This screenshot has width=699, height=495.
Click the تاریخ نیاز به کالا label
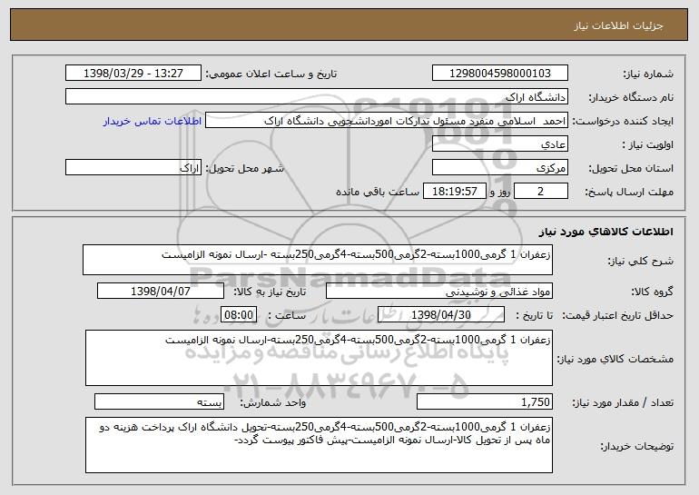270,292
